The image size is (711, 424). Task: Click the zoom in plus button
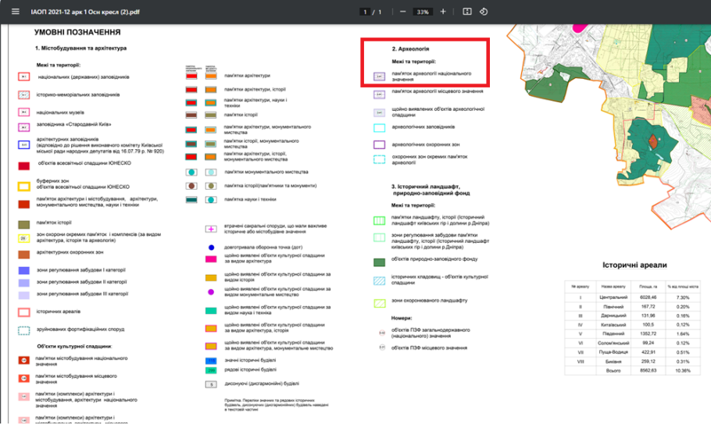pos(443,12)
